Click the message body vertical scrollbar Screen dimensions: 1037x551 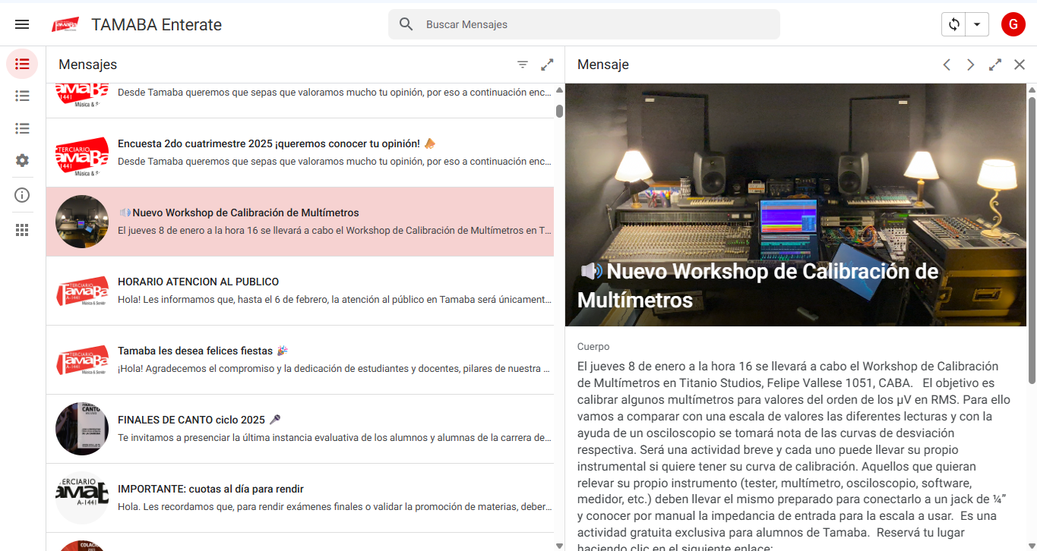(1031, 228)
